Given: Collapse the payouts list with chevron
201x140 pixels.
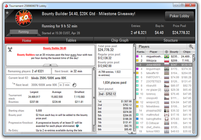Looking at the screenshot, I should pos(132,133).
